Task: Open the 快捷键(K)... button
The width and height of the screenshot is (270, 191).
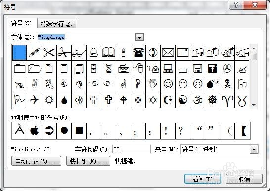Action: tap(88, 161)
